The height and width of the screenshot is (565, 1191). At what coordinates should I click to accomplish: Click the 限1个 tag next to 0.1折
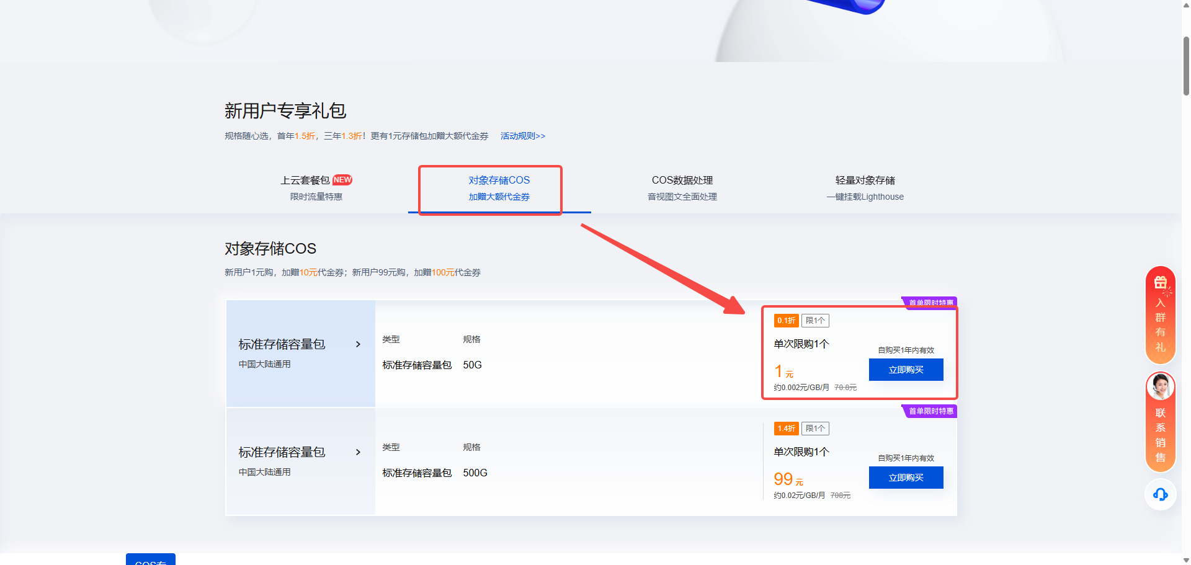coord(815,321)
